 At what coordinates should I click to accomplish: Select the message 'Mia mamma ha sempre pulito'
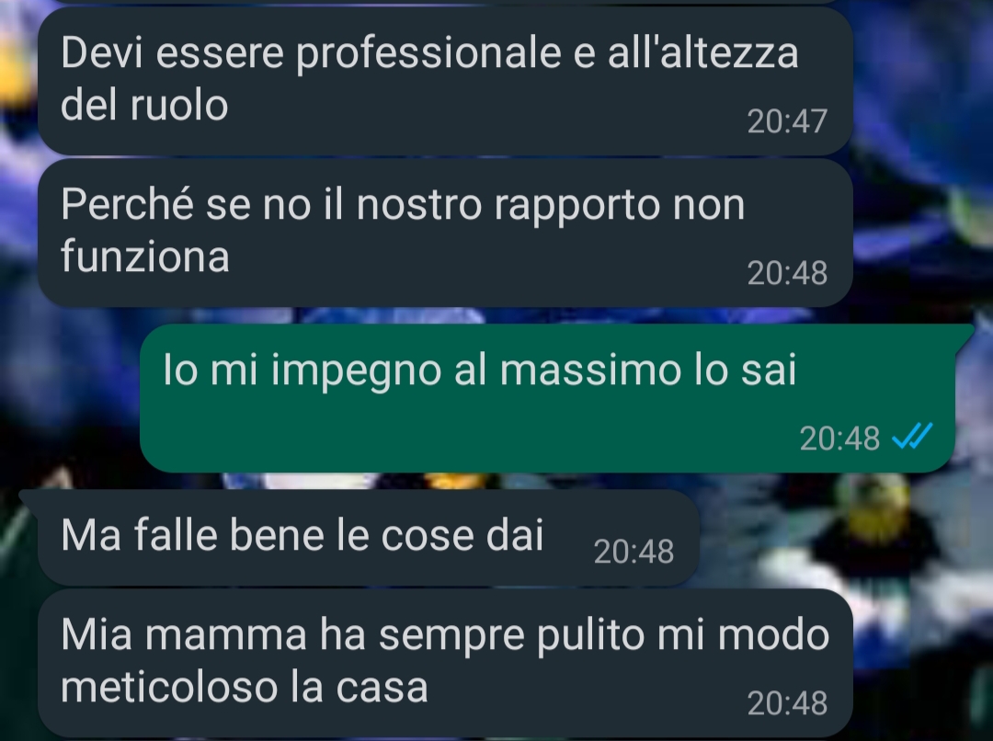coord(445,663)
